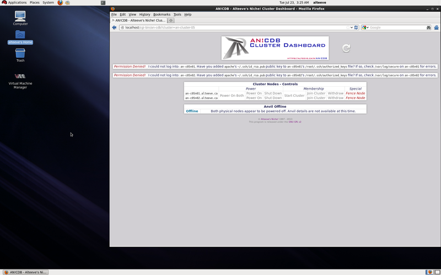Open the View menu
This screenshot has height=275, width=441.
click(x=132, y=14)
